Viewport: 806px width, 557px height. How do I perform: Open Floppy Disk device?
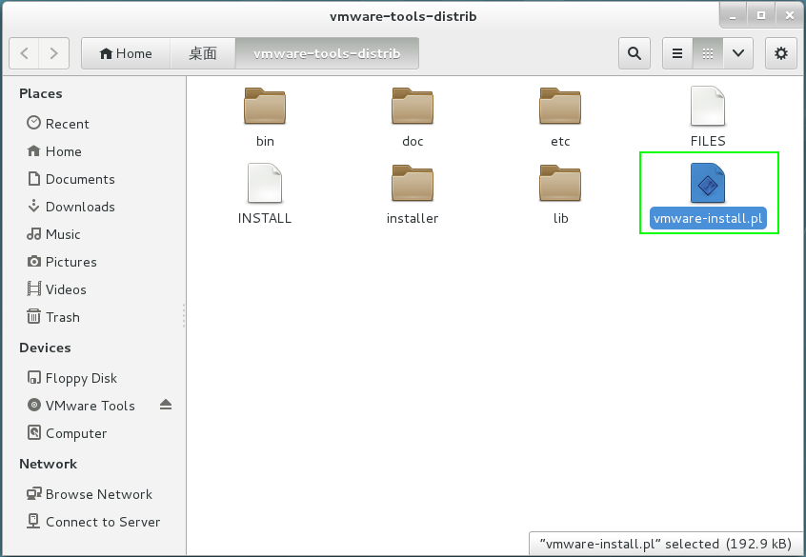(72, 378)
